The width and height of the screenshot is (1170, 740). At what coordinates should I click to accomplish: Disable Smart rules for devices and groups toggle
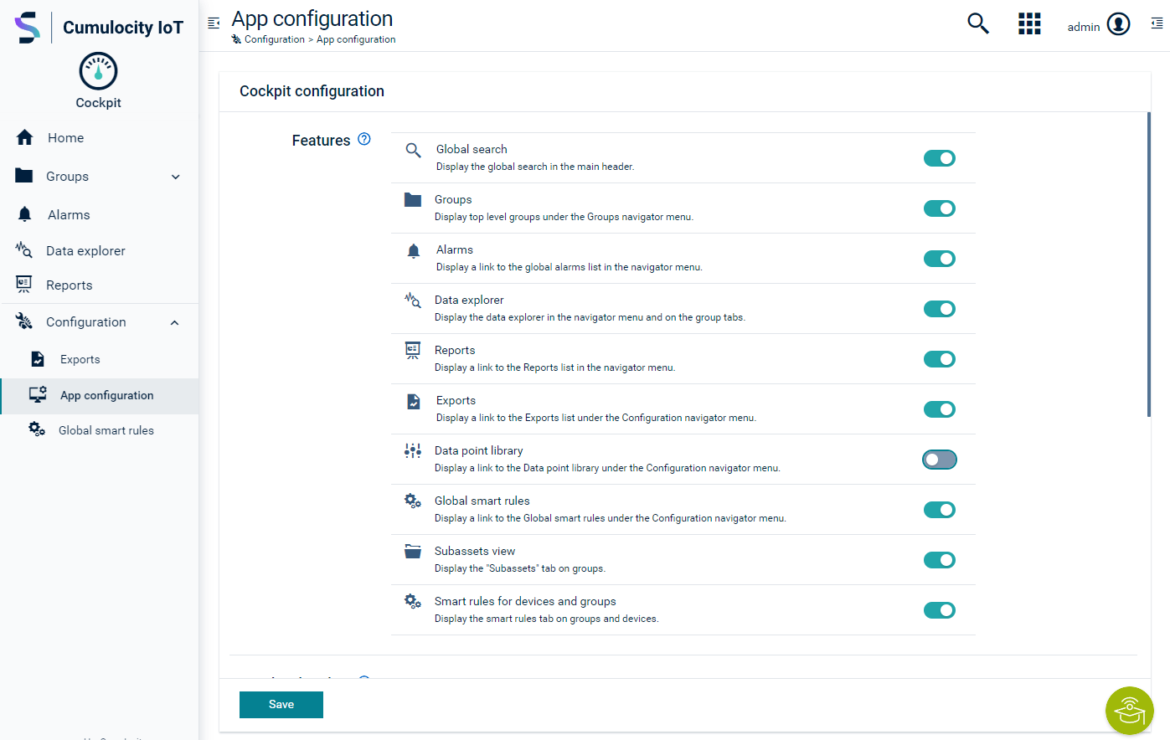[x=940, y=610]
